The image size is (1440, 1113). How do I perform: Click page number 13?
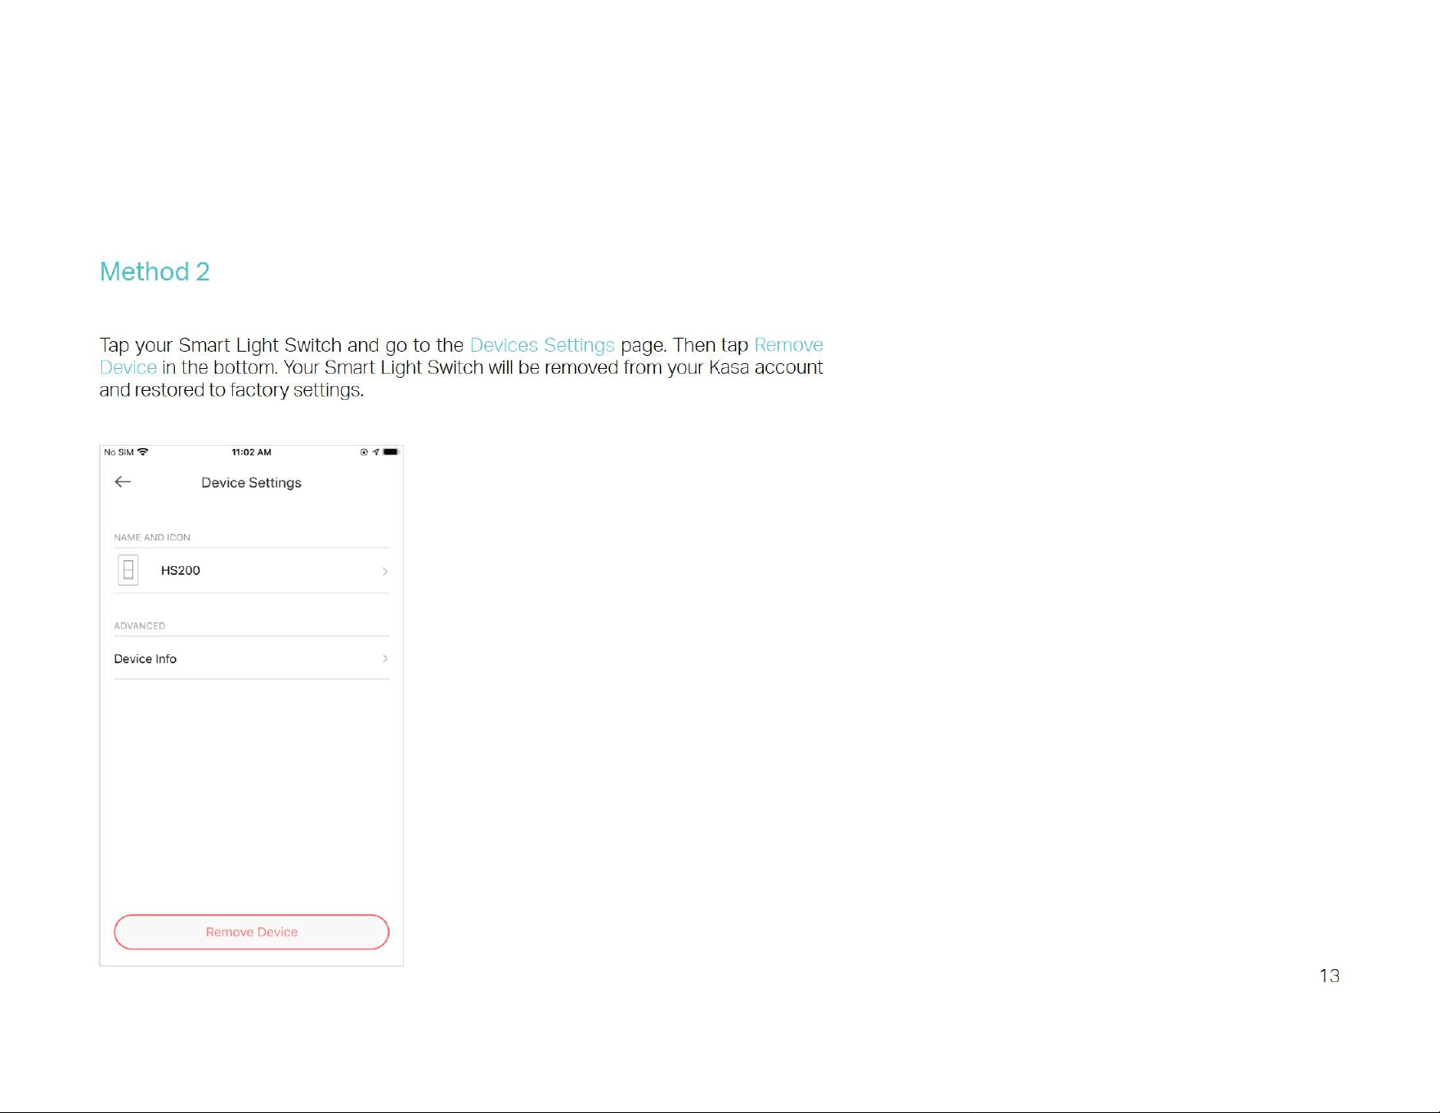(x=1329, y=976)
